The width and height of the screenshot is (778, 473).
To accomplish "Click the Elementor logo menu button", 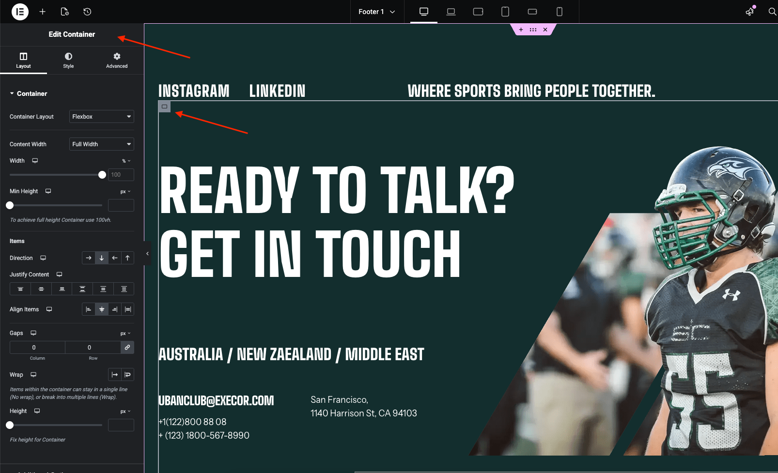I will 20,12.
